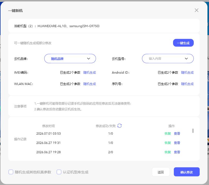Click 恢复 for the 2026.07.01 03:53 record

pyautogui.click(x=168, y=134)
